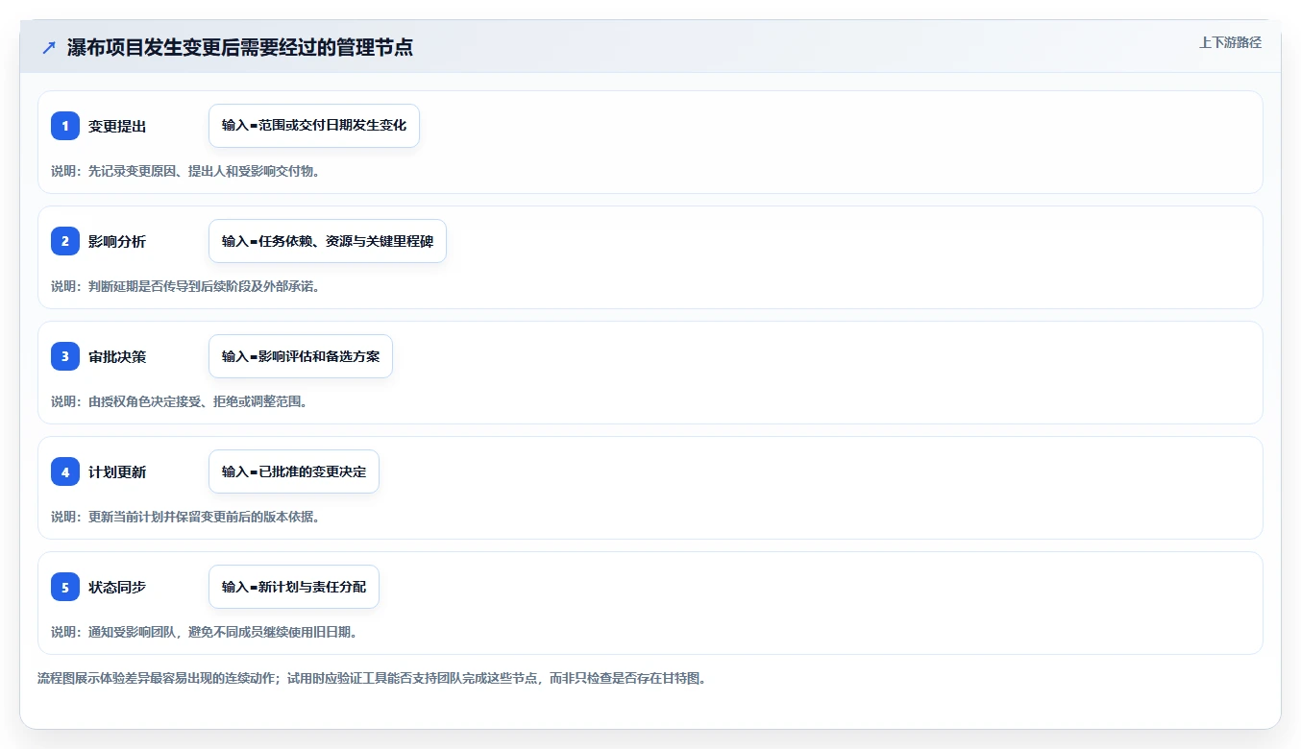This screenshot has height=749, width=1301.
Task: Click the 状态同步 step title
Action: click(117, 587)
